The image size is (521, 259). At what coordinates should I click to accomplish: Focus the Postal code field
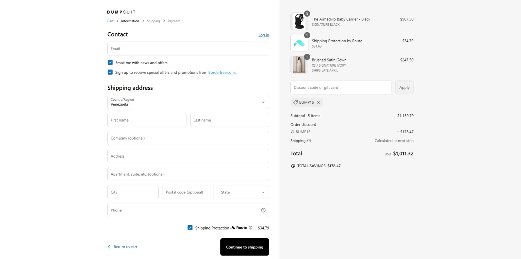pos(188,192)
